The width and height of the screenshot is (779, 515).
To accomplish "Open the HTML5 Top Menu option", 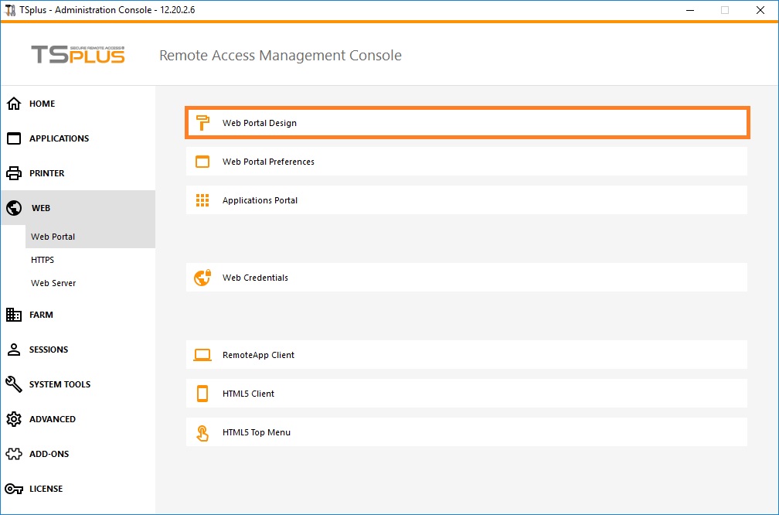I will click(x=466, y=432).
